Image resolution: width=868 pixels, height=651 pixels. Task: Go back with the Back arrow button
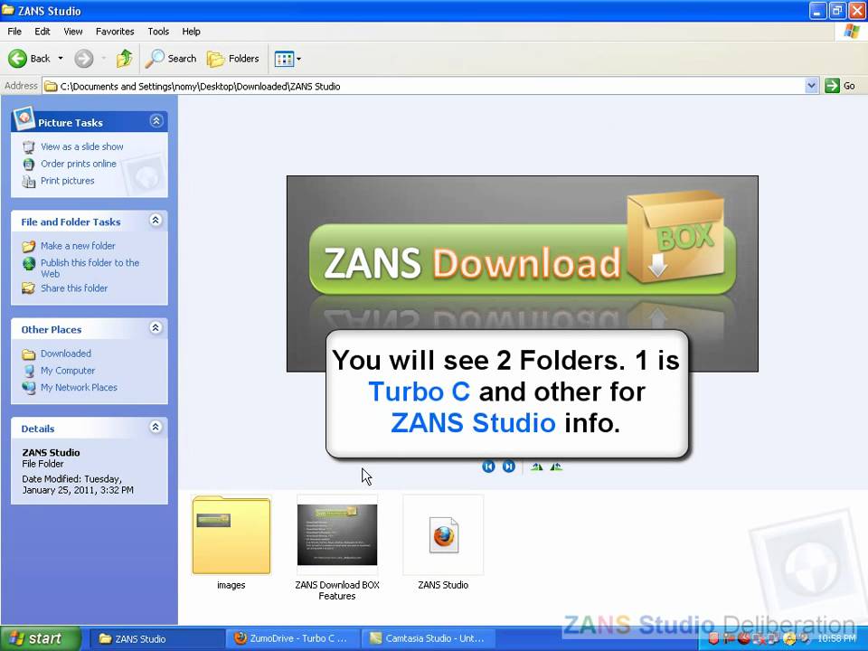pyautogui.click(x=29, y=58)
